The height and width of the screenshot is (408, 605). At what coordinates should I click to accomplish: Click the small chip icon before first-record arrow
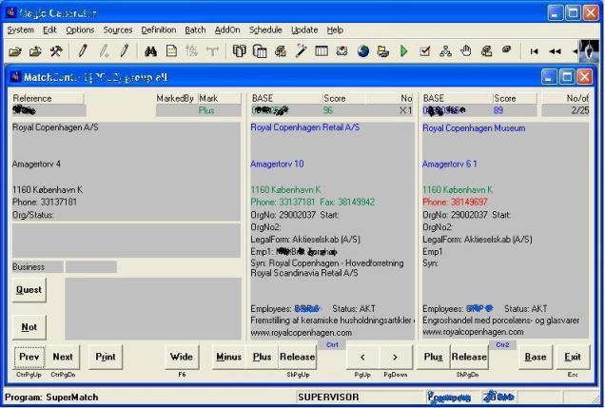(507, 49)
